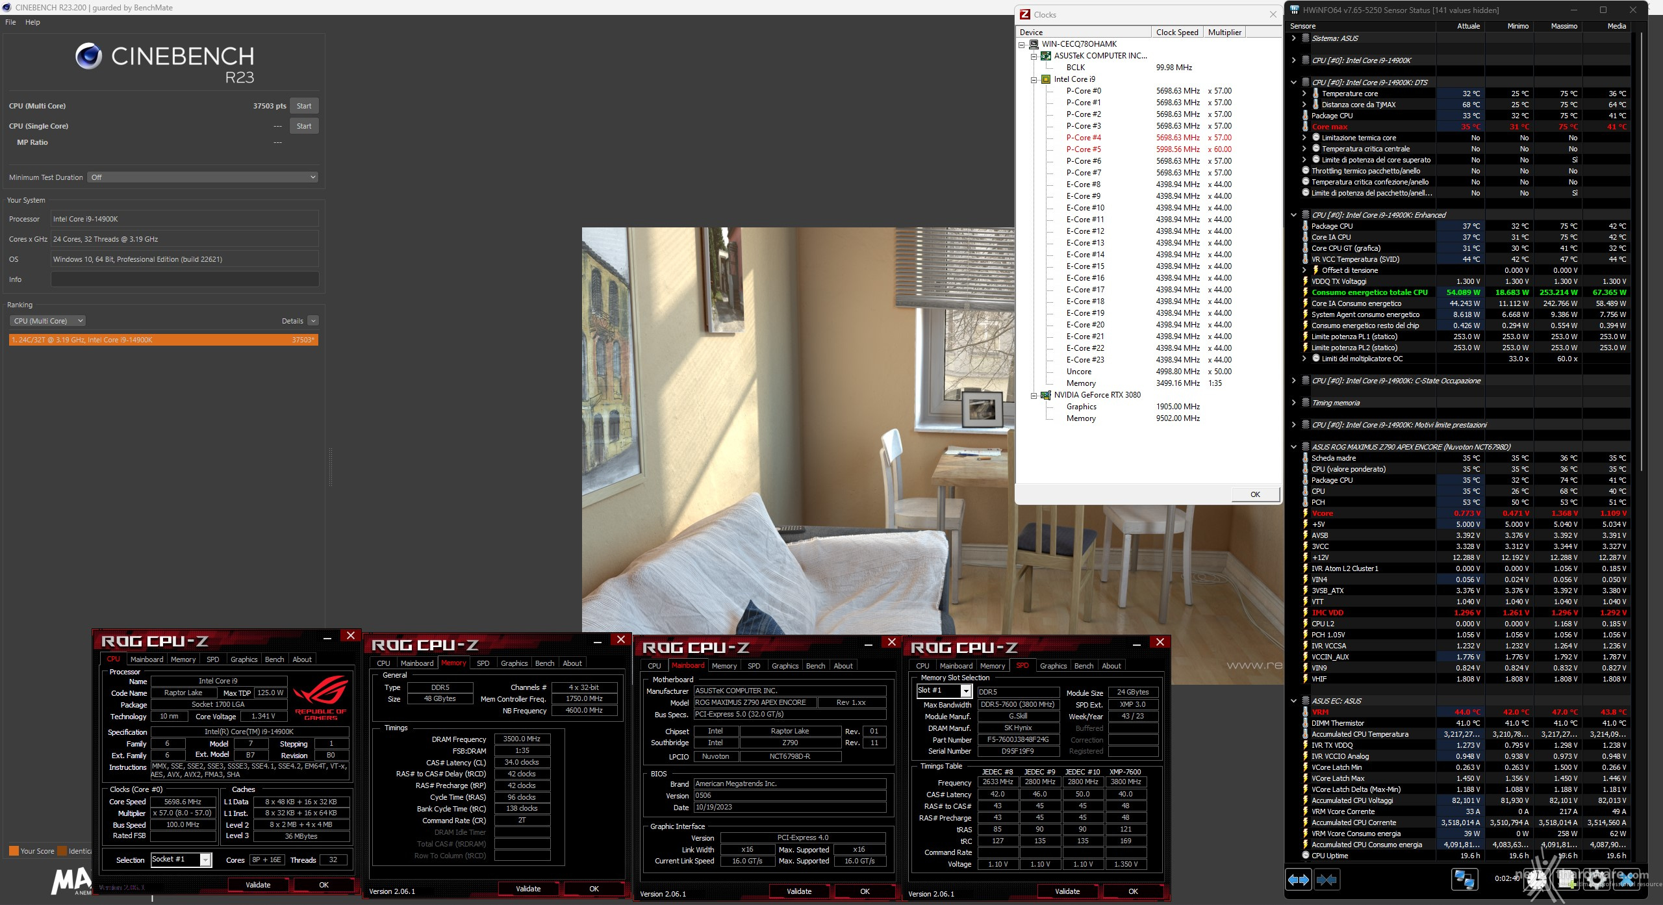Switch to the SPD tab in the Memory CPU-Z window
Image resolution: width=1663 pixels, height=905 pixels.
pyautogui.click(x=483, y=663)
